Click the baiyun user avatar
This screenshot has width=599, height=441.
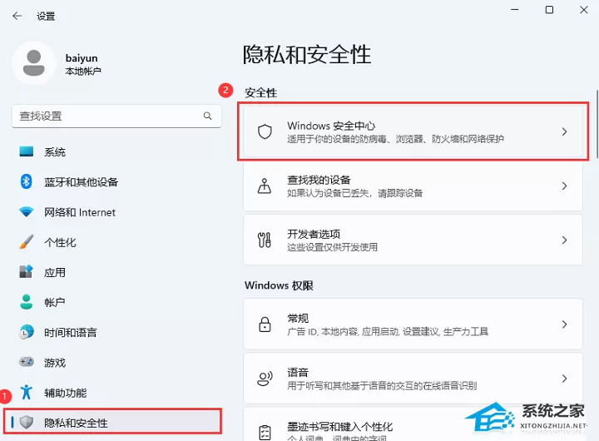(34, 63)
